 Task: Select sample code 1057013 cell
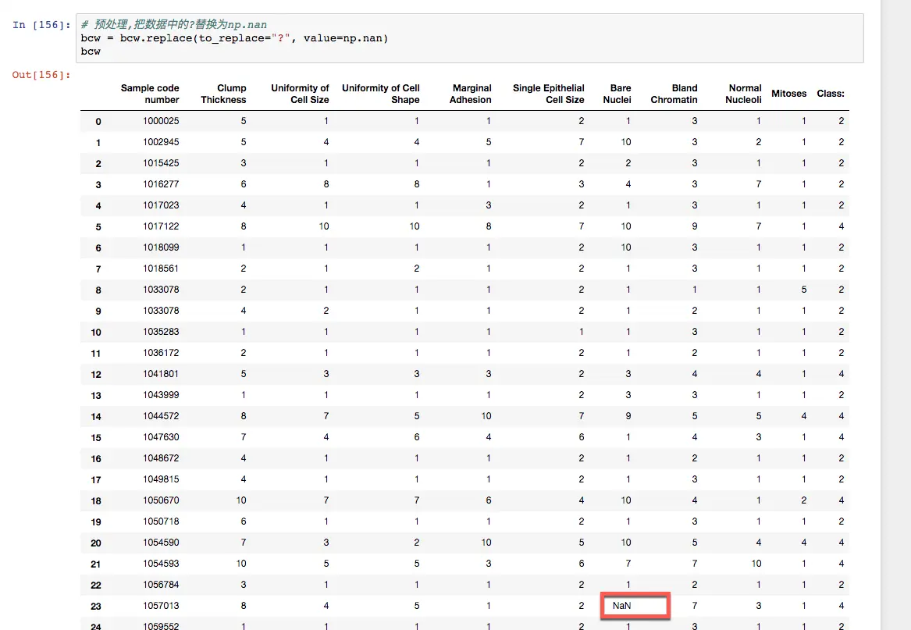click(x=161, y=606)
